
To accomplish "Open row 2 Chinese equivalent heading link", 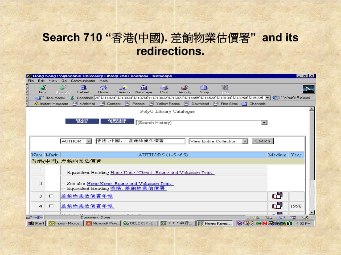I will [x=138, y=189].
